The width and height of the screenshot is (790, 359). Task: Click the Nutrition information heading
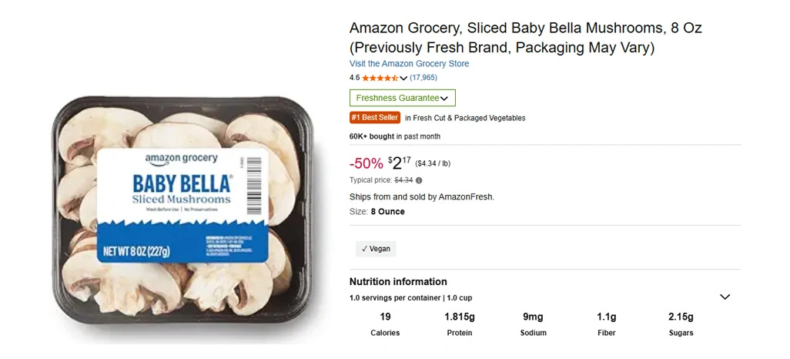pos(398,282)
